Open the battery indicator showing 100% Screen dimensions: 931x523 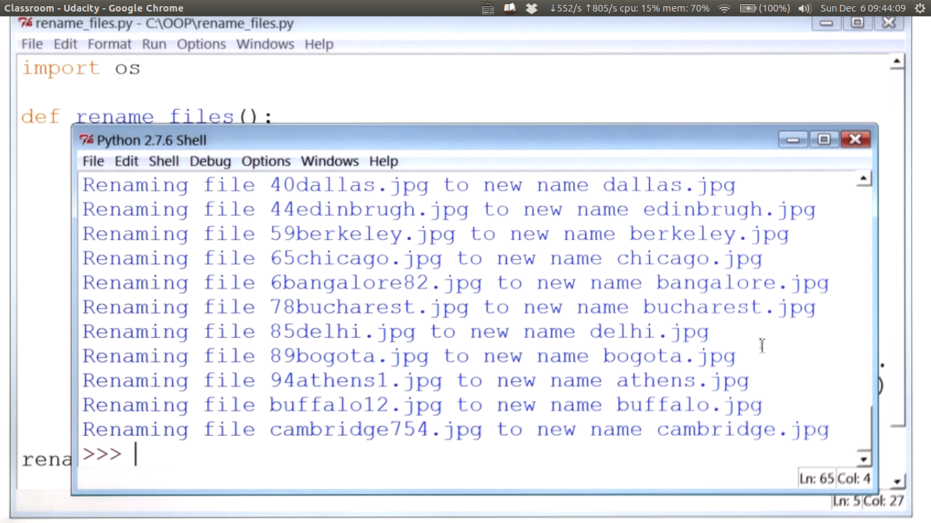click(x=764, y=8)
